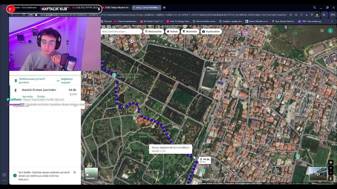Click the İBB Florya Atatürk Ormanı label
This screenshot has width=337, height=189.
[x=147, y=135]
